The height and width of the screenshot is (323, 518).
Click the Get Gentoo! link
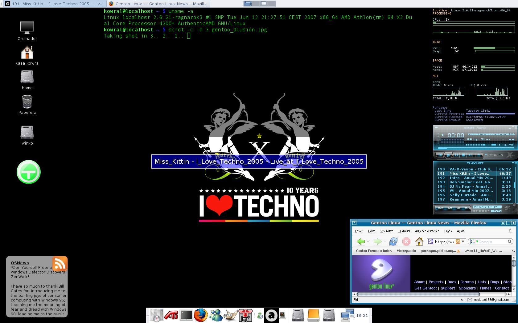[x=425, y=288]
